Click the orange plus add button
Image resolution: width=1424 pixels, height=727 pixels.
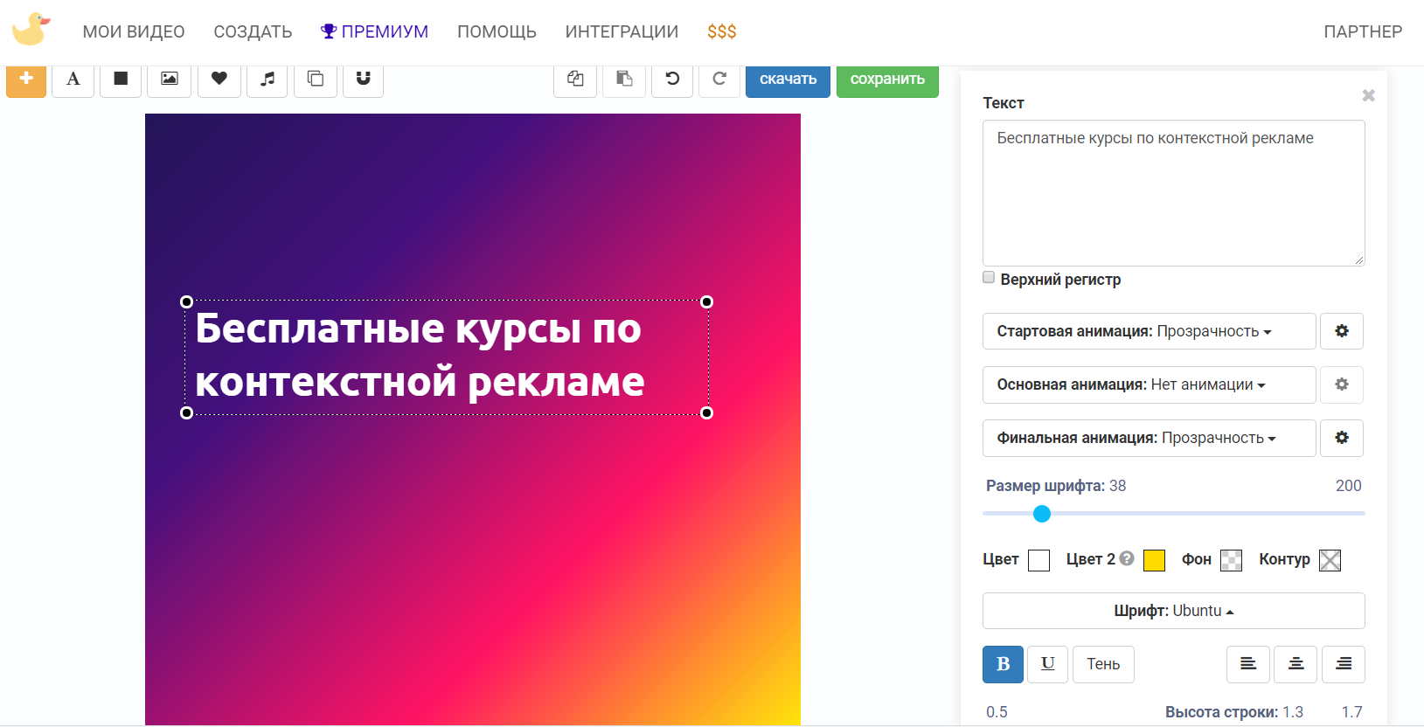pyautogui.click(x=26, y=80)
